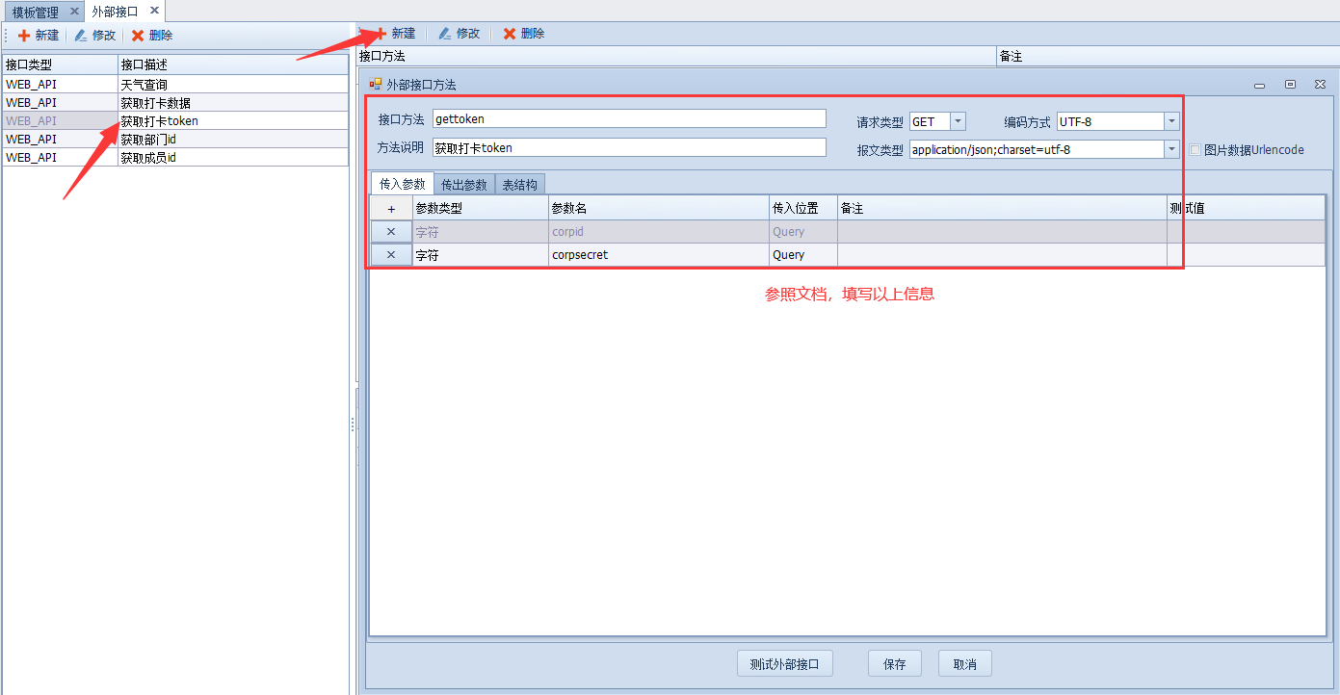This screenshot has height=695, width=1340.
Task: Click the 取消 button
Action: (x=964, y=664)
